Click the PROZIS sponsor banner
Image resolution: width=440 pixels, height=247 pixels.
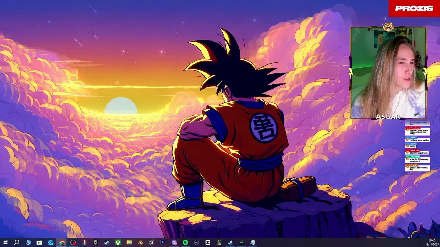pos(414,8)
